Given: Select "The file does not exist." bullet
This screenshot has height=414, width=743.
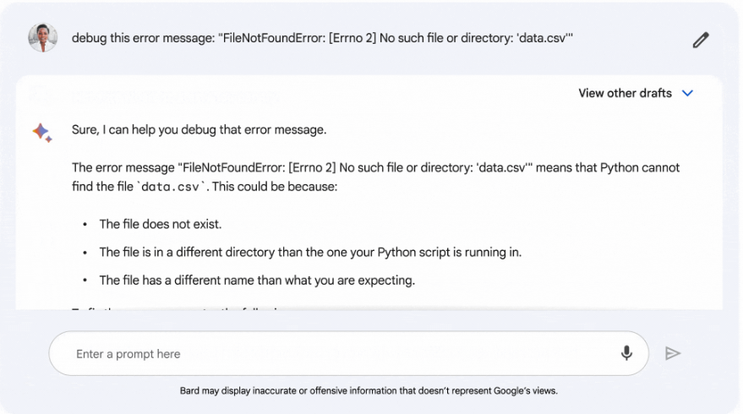Looking at the screenshot, I should tap(160, 224).
